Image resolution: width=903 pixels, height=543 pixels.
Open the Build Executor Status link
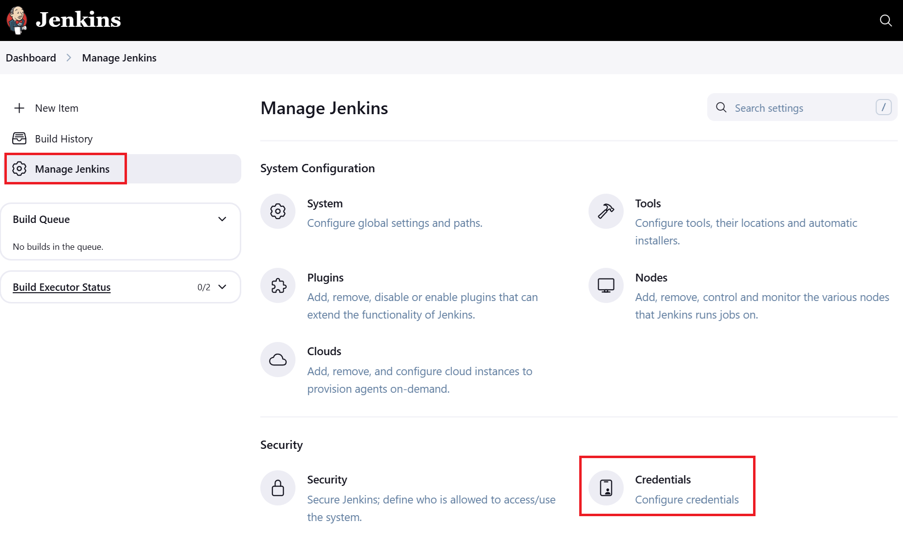click(x=62, y=287)
